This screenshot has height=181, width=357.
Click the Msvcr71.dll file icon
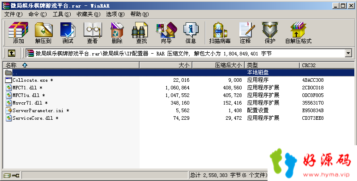pos(8,103)
